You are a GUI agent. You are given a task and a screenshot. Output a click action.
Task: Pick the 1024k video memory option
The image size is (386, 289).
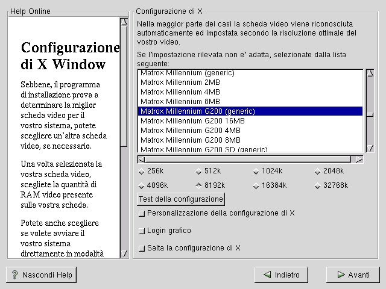click(x=256, y=171)
